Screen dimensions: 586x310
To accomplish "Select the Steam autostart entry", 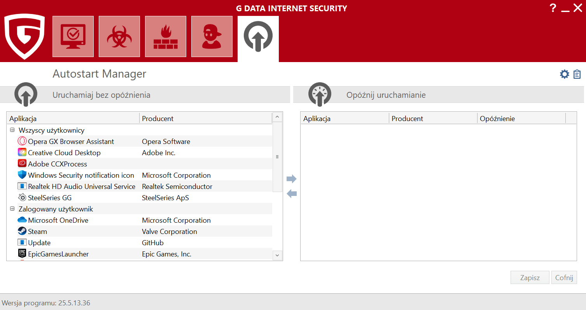I will coord(37,232).
